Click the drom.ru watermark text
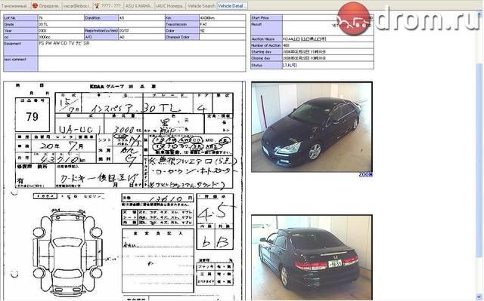Screen dimensions: 484x301 point(427,19)
